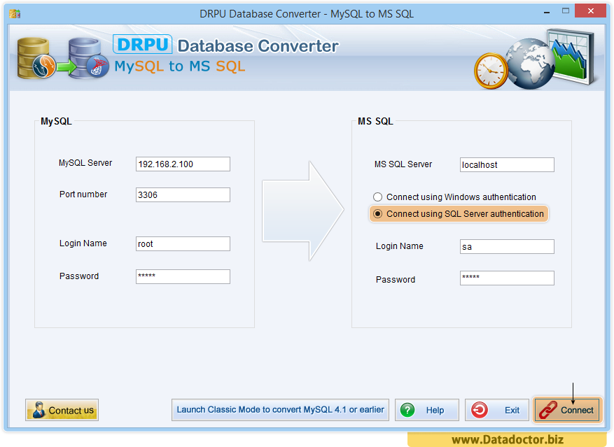Click the Port number label

pos(83,194)
